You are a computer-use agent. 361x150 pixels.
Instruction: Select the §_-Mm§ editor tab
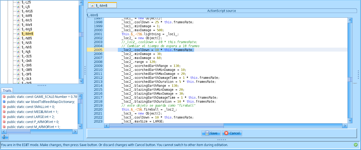click(x=102, y=5)
